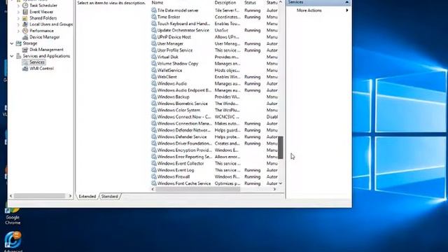
Task: Click gear icon of WalletService
Action: click(x=154, y=70)
